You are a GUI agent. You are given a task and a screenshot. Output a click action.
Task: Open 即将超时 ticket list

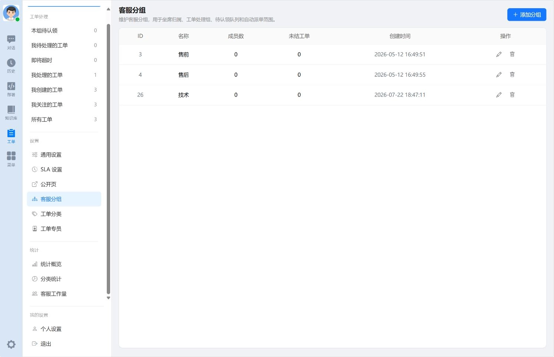click(64, 60)
